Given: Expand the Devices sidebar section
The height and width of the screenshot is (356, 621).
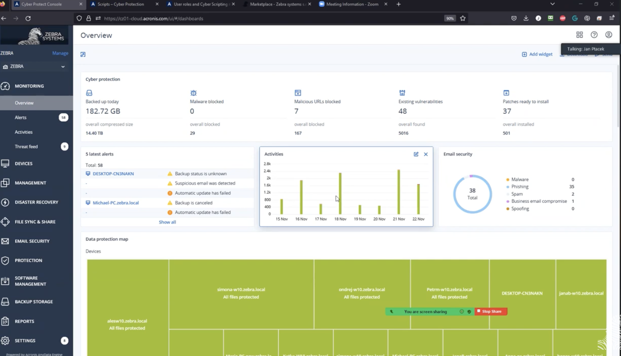Looking at the screenshot, I should click(x=36, y=164).
